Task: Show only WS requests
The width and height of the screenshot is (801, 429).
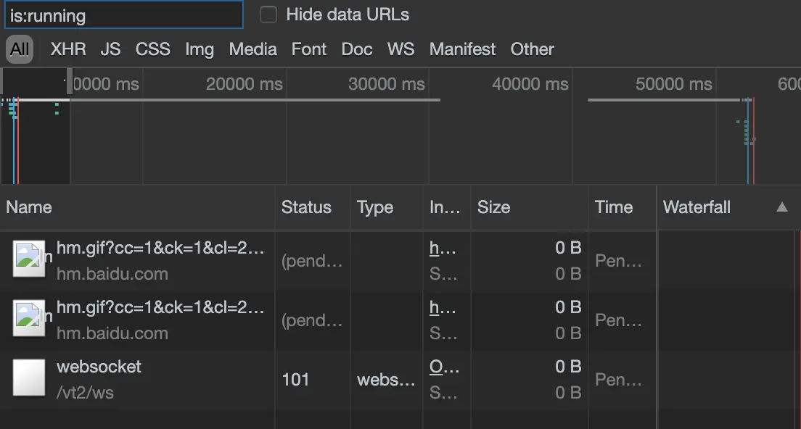Action: [400, 49]
